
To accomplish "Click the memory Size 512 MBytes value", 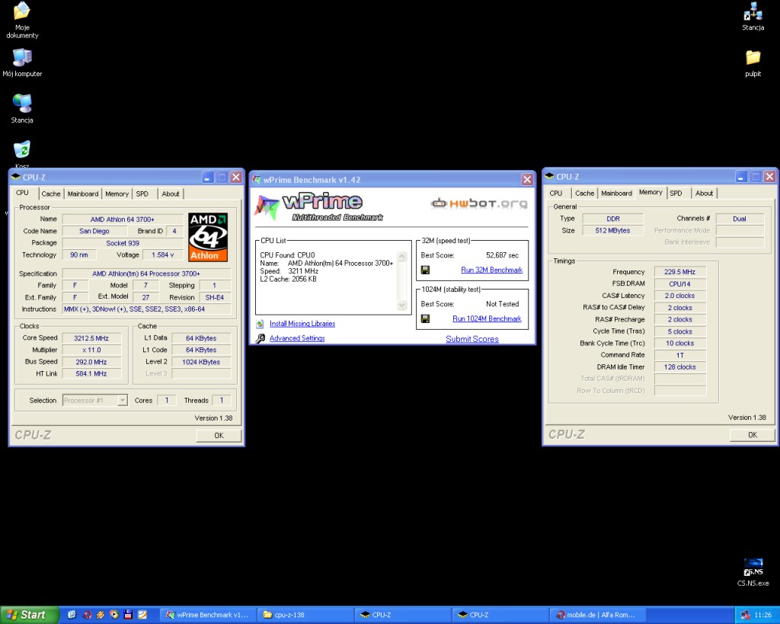I will click(x=613, y=230).
